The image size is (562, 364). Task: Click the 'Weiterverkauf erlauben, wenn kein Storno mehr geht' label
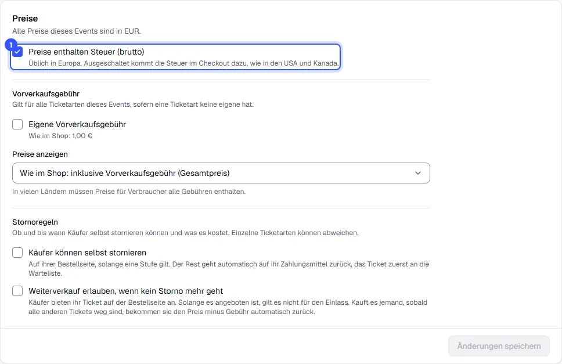(126, 291)
